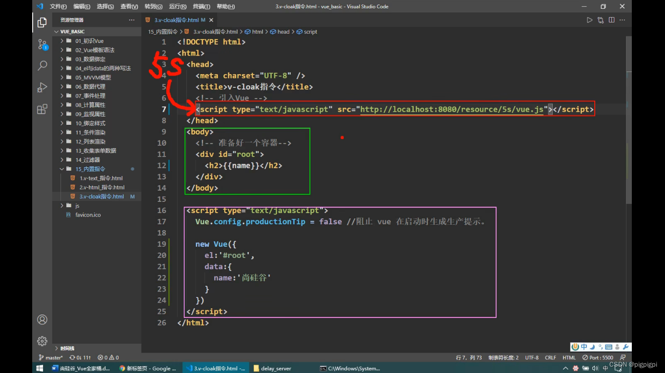This screenshot has height=373, width=665.
Task: Open the Manage gear icon
Action: (42, 341)
